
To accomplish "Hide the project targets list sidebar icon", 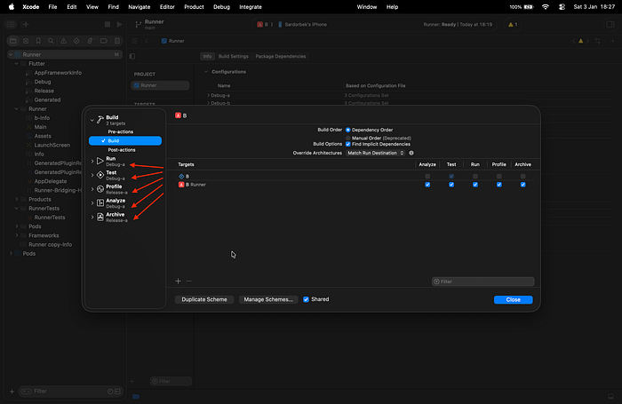I will coord(132,56).
